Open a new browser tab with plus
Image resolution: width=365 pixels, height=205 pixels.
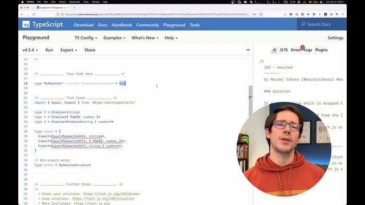coord(75,7)
